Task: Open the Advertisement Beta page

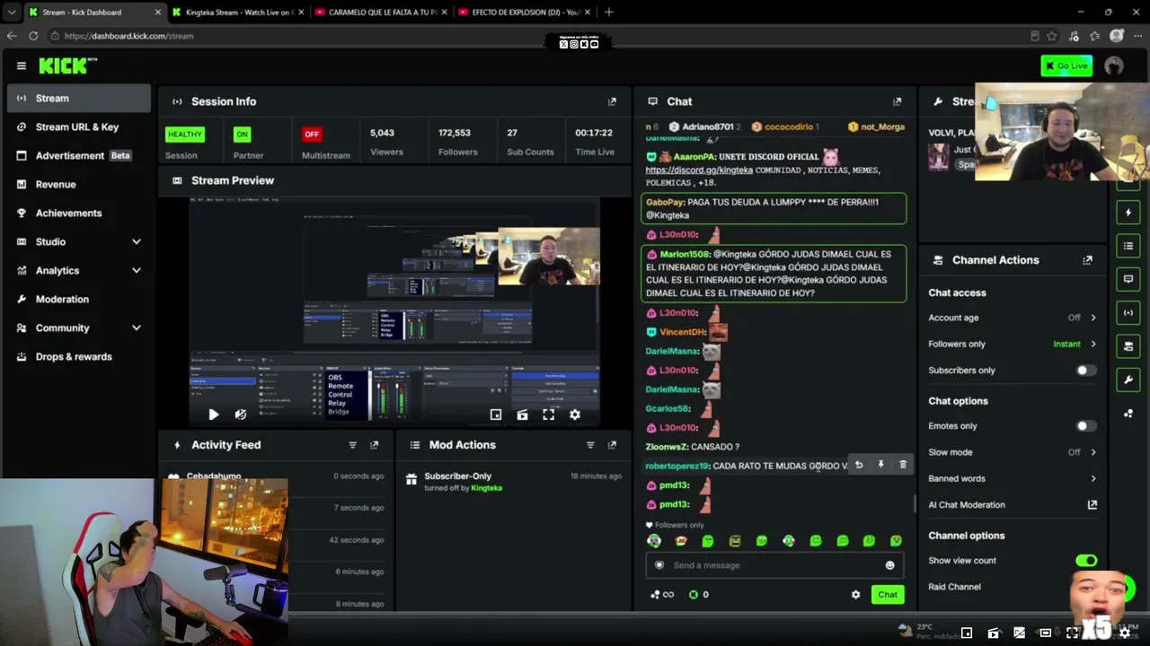Action: [79, 155]
